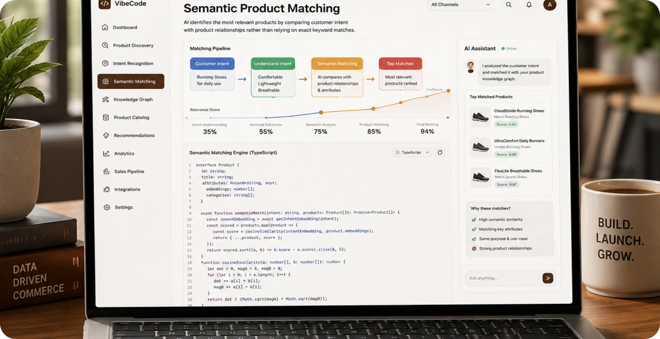
Task: Click the Score: 0.87 badge
Action: (507, 185)
